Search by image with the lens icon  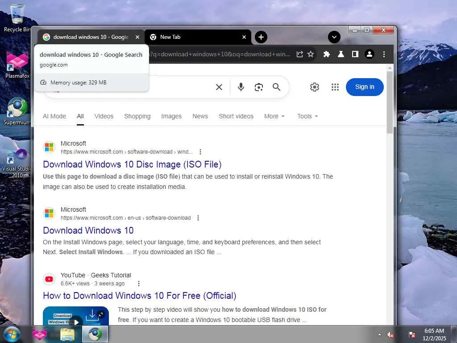(x=259, y=87)
